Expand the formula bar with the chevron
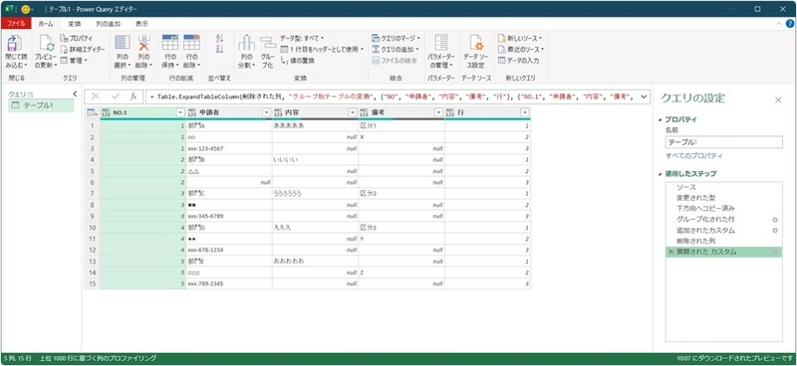Screen dimensions: 797x366 [645, 95]
